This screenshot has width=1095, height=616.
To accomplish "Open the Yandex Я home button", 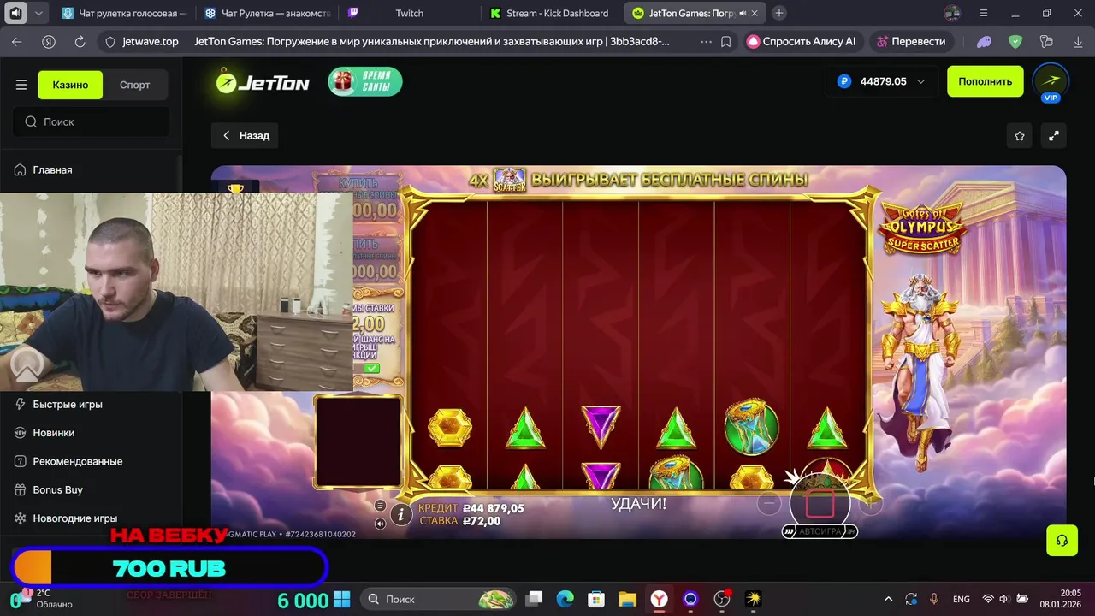I will coord(49,41).
